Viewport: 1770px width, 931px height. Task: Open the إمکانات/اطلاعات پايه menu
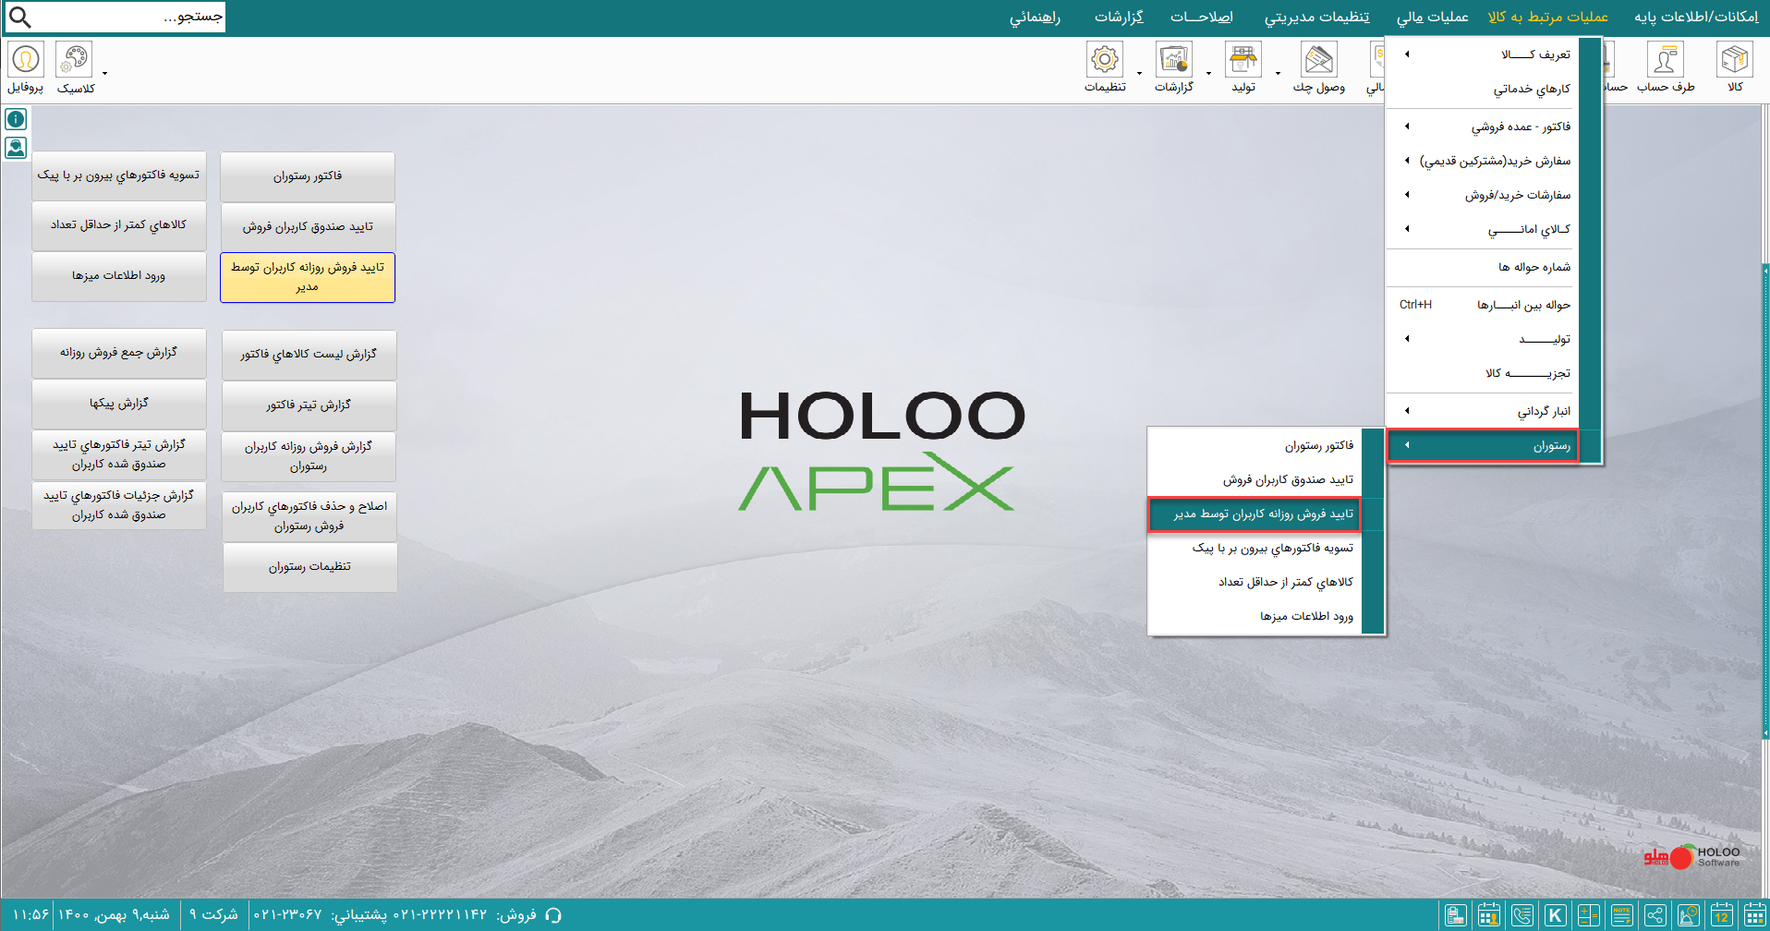coord(1696,17)
